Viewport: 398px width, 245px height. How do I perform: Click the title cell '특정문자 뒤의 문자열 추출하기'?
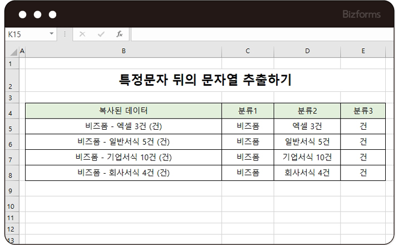(x=205, y=80)
